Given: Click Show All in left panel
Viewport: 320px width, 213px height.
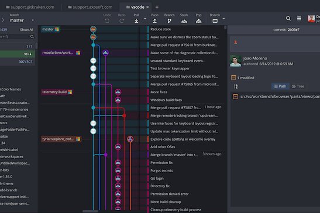Looking at the screenshot, I should pyautogui.click(x=26, y=30).
